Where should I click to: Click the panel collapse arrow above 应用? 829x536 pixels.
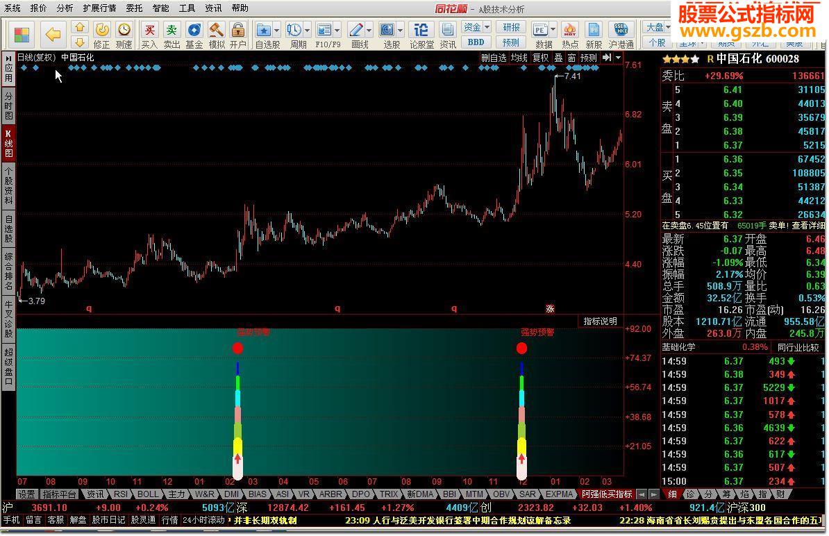[8, 58]
